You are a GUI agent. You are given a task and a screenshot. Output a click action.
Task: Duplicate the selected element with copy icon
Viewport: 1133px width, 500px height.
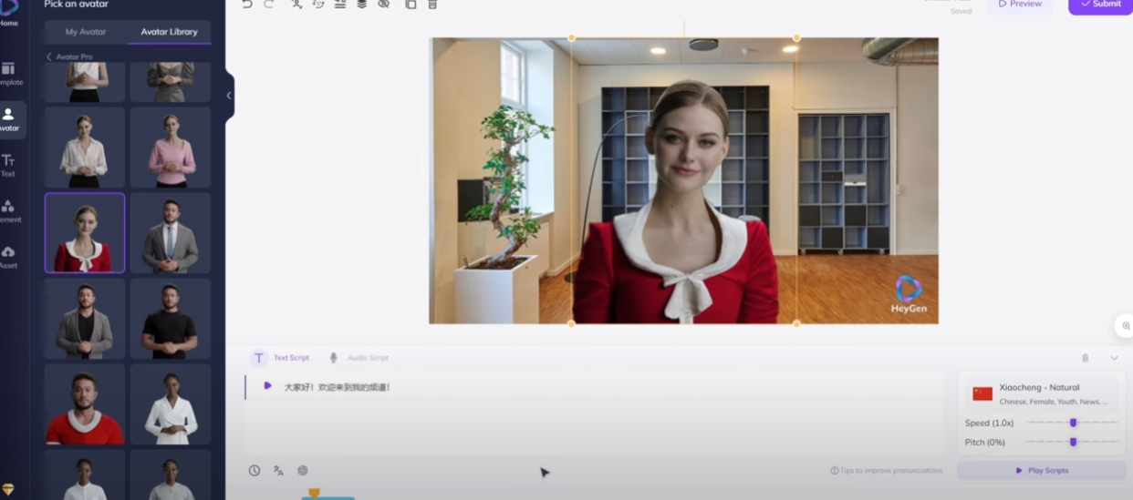coord(411,5)
